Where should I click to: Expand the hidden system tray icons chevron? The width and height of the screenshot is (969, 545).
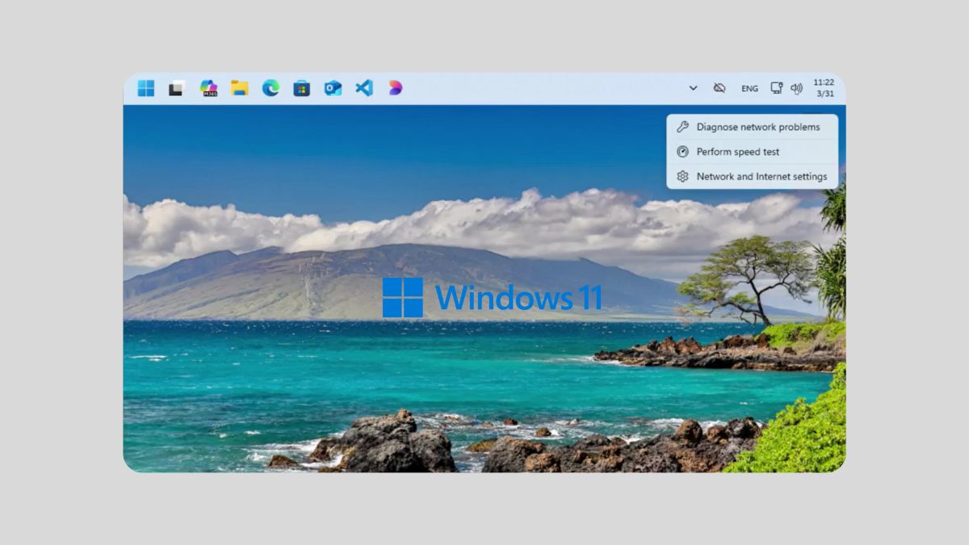pyautogui.click(x=693, y=88)
